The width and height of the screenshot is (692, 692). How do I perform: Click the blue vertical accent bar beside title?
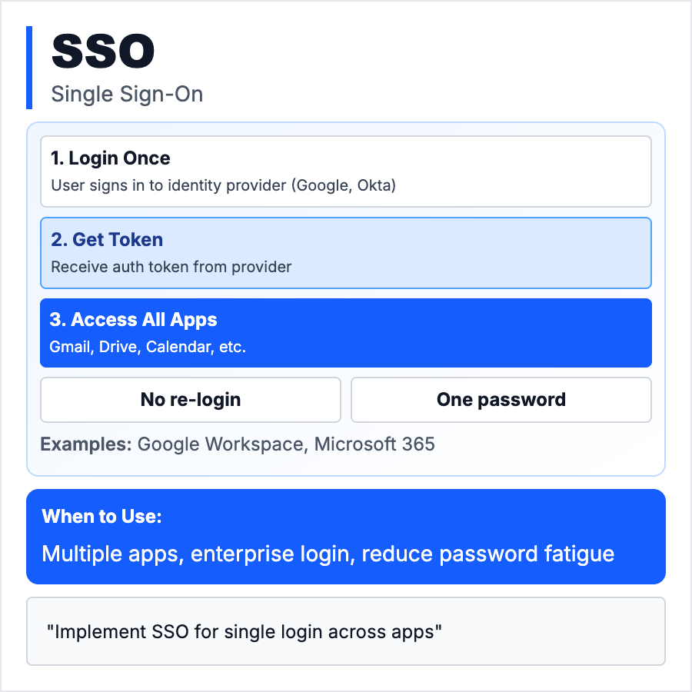coord(29,68)
